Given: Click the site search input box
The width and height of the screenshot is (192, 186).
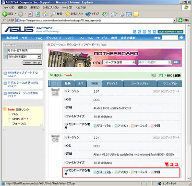Looking at the screenshot, I should [x=170, y=37].
